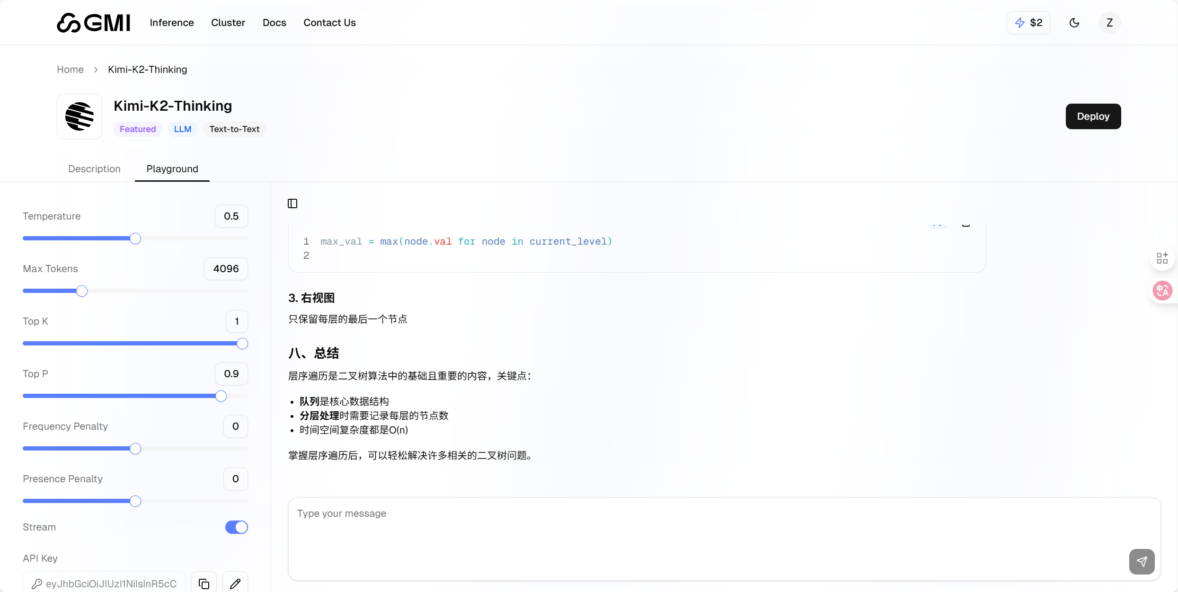Open the Cluster menu
This screenshot has height=592, width=1178.
[x=228, y=23]
